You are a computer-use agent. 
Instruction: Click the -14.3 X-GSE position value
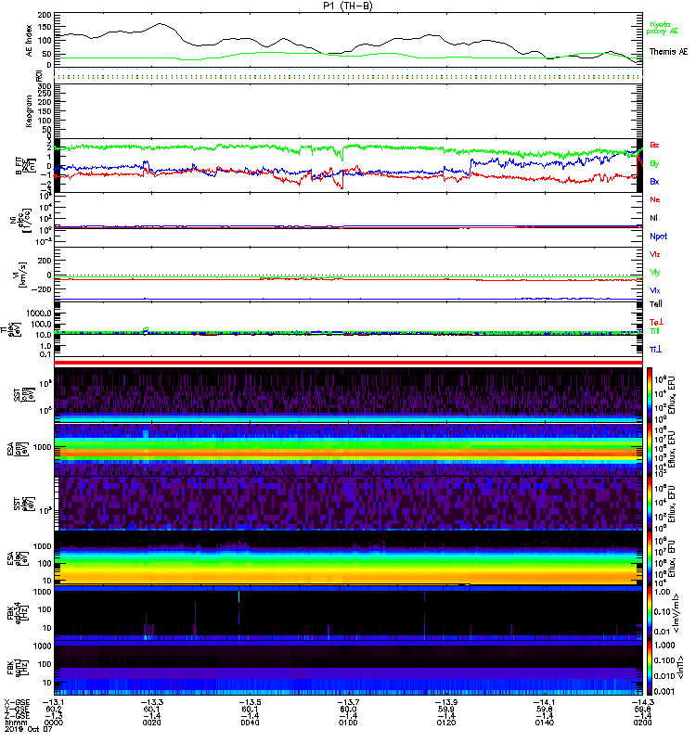tap(642, 702)
